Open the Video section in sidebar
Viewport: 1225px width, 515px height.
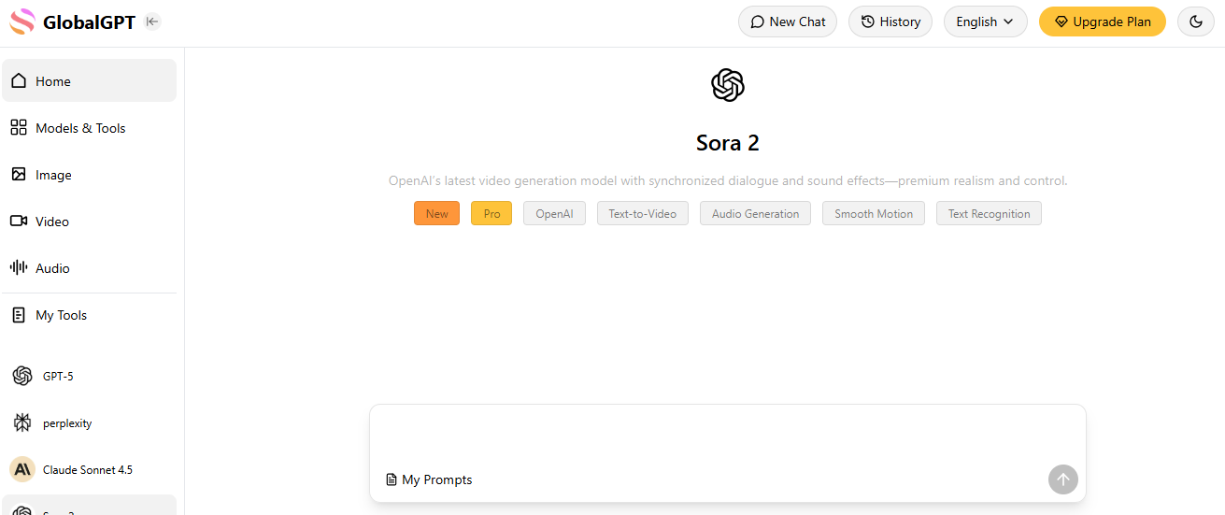[52, 222]
